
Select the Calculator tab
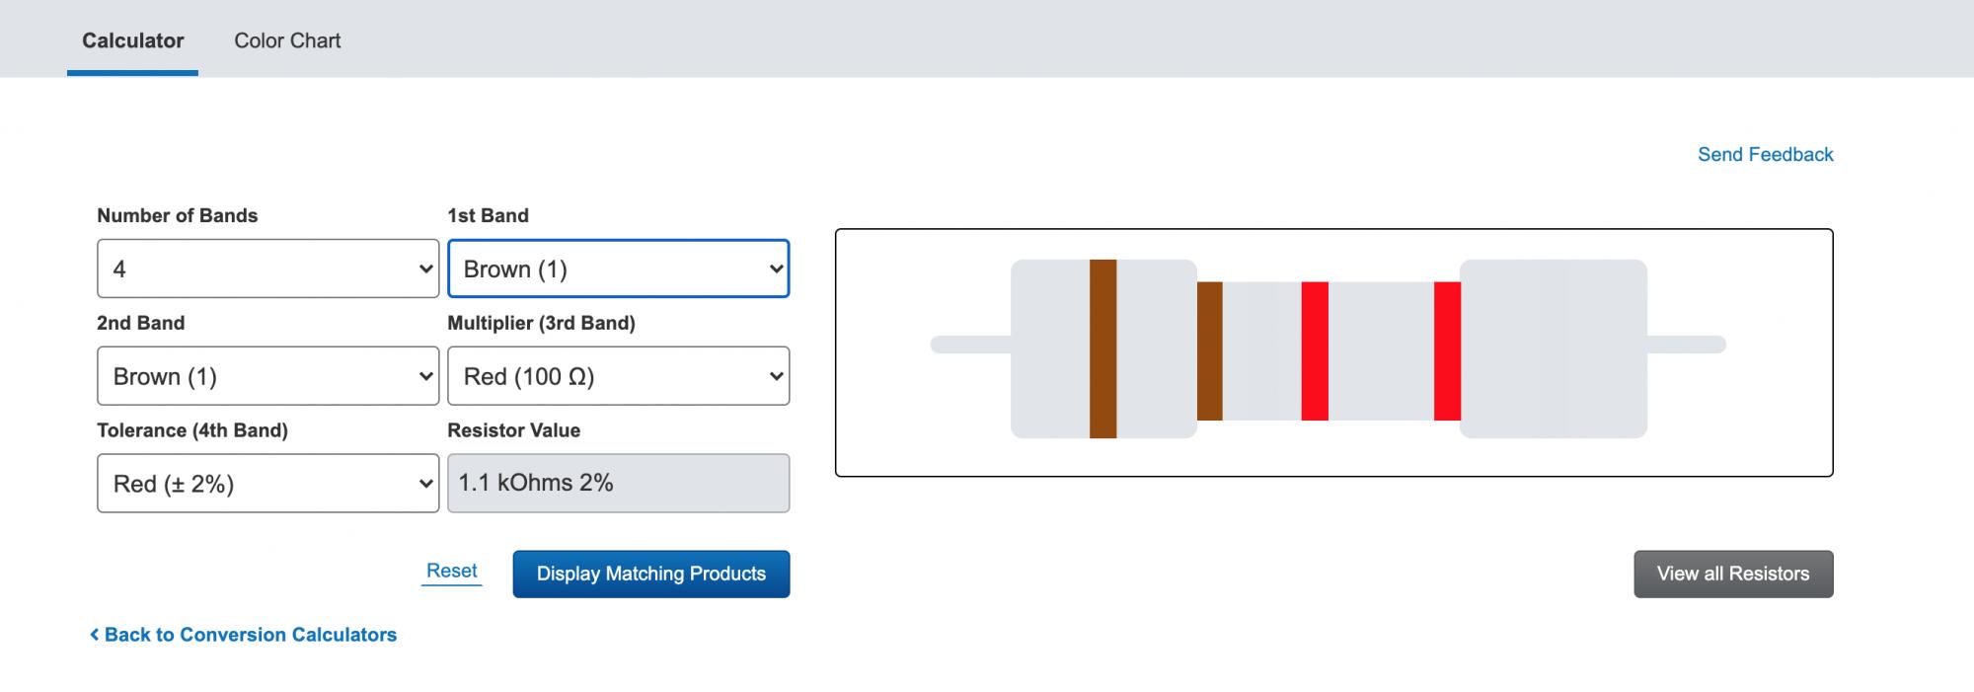point(132,40)
